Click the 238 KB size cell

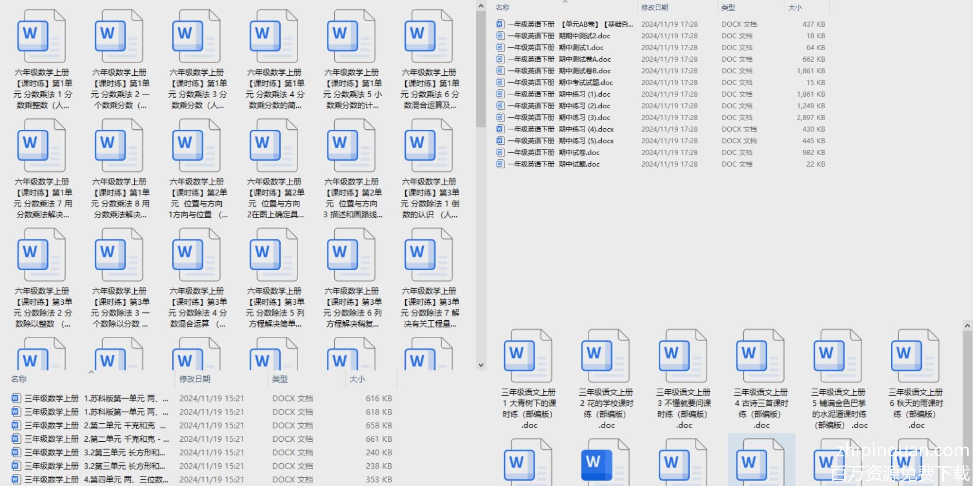[x=378, y=466]
